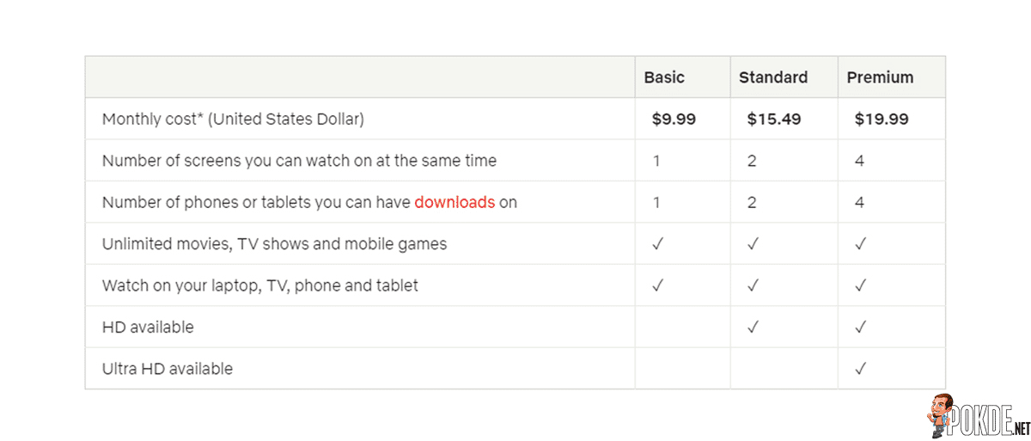Click Premium screens count of 4
Screen dimensions: 1031x441
coord(859,161)
